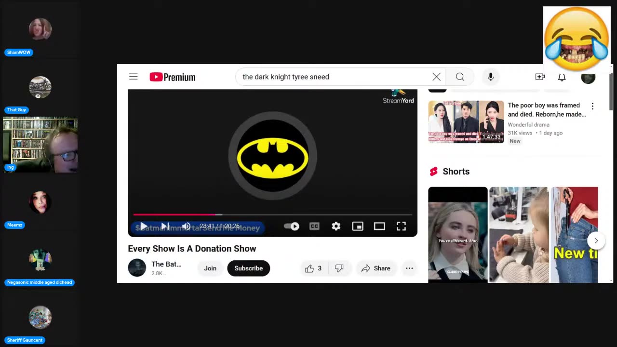Show next Shorts with arrow chevron
The image size is (617, 347).
(x=596, y=240)
